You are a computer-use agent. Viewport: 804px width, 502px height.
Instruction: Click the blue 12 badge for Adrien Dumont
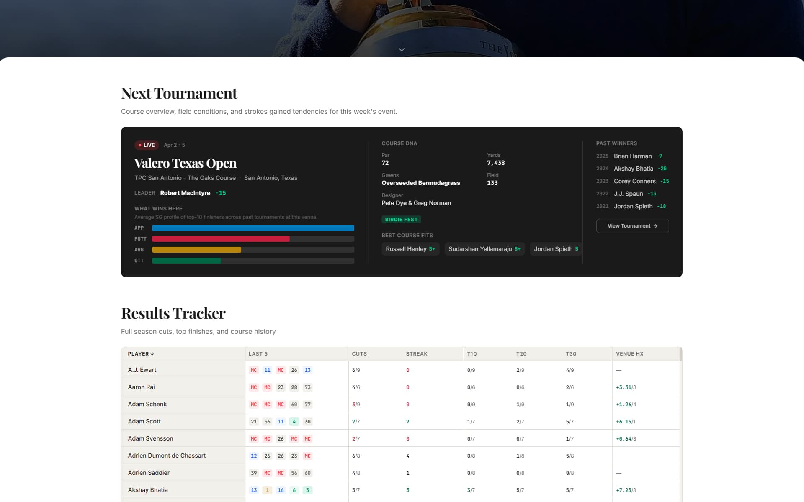click(254, 456)
